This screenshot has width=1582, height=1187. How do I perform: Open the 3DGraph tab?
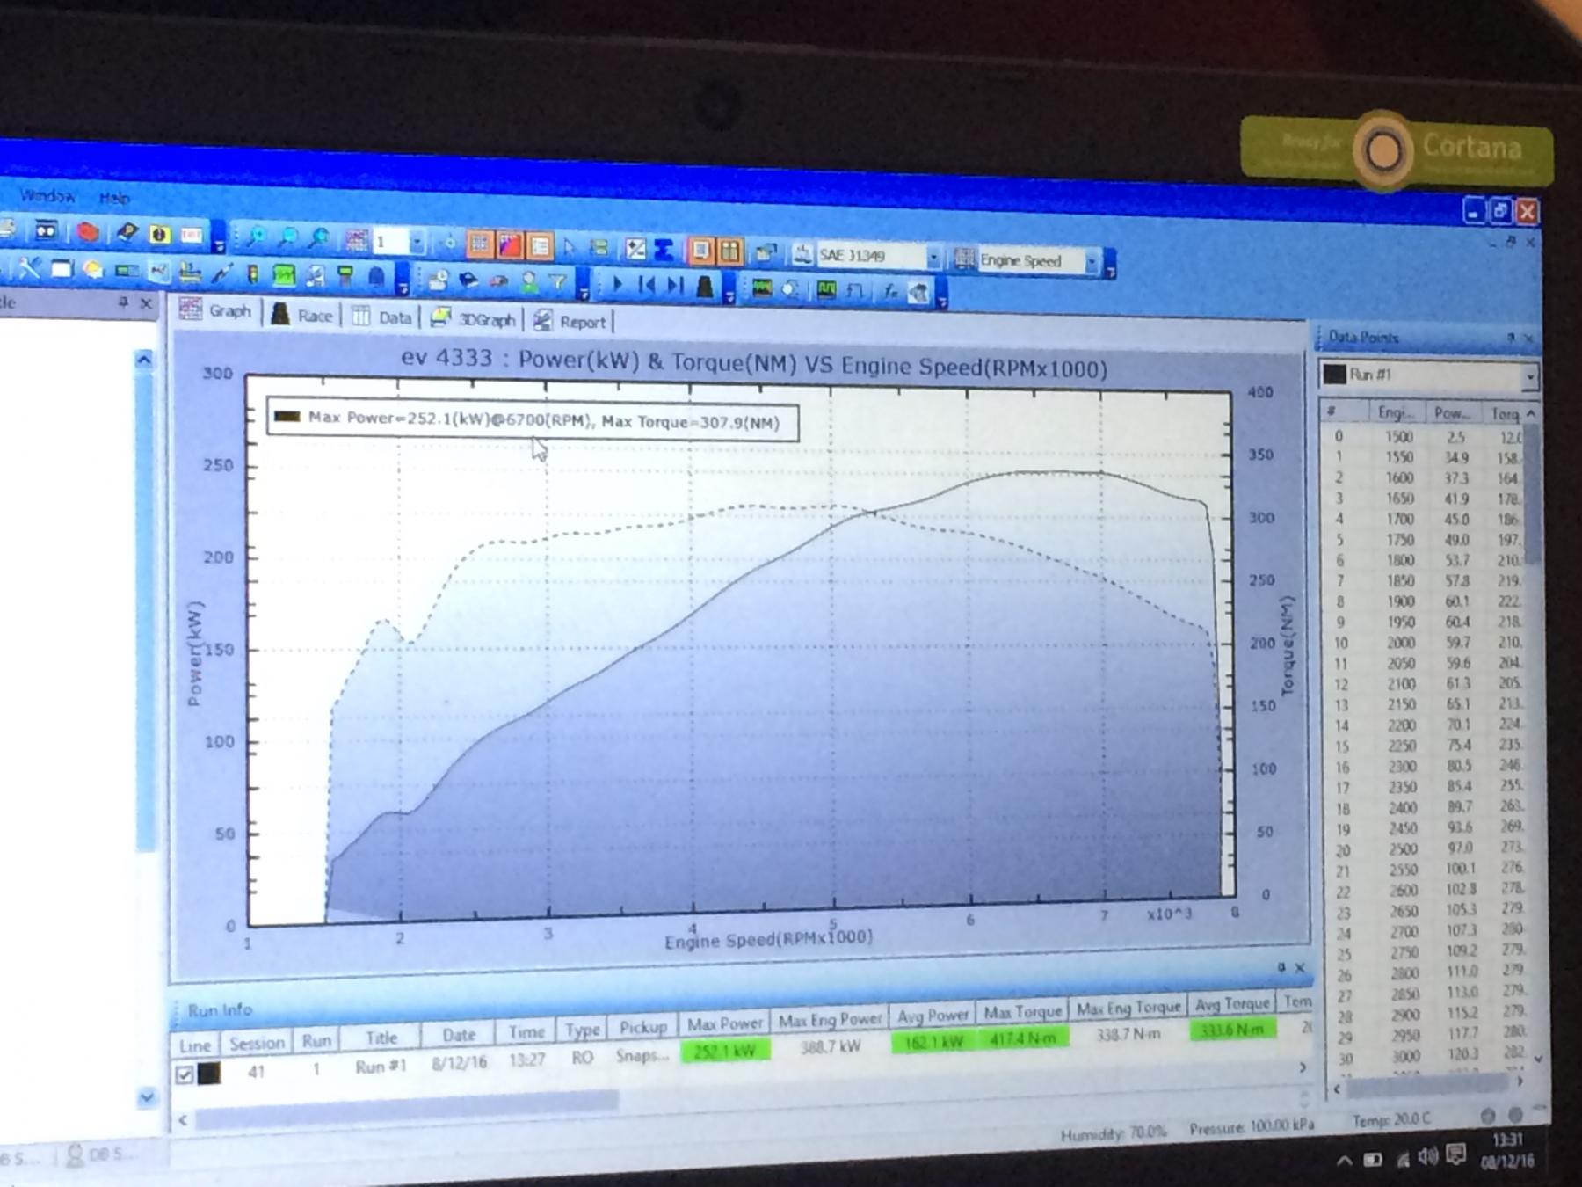tap(473, 318)
